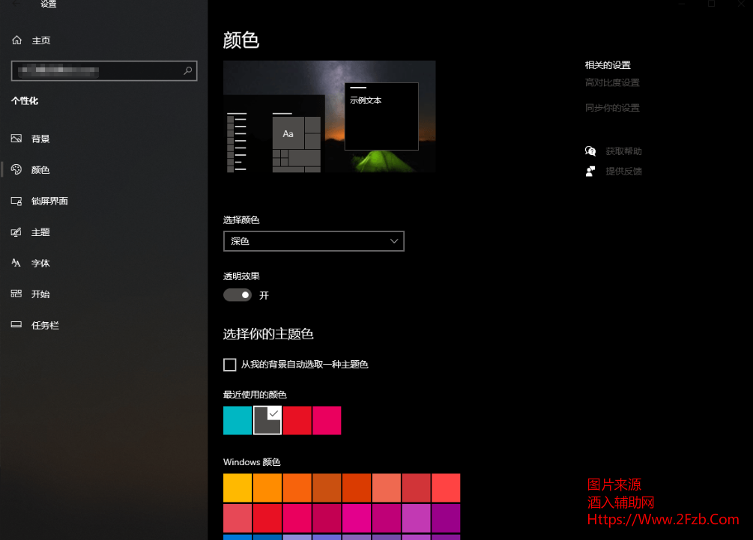Open 同步你的设置 link

pyautogui.click(x=612, y=108)
